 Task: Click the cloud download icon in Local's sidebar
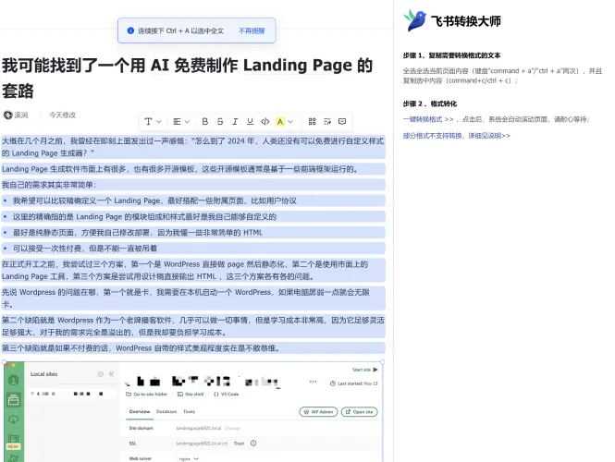coord(13,419)
